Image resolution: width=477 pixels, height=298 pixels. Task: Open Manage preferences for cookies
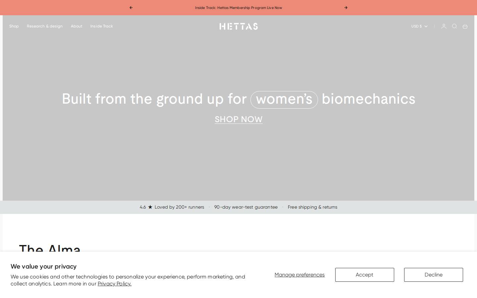(299, 275)
